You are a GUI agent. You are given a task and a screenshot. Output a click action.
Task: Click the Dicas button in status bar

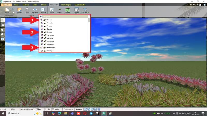[38, 109]
